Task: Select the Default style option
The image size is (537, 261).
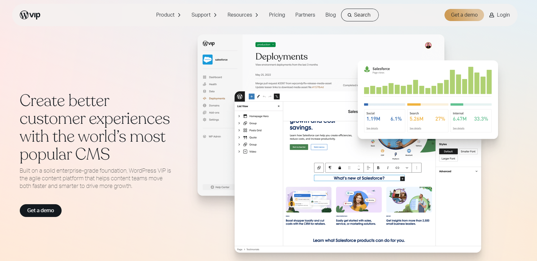Action: click(448, 152)
